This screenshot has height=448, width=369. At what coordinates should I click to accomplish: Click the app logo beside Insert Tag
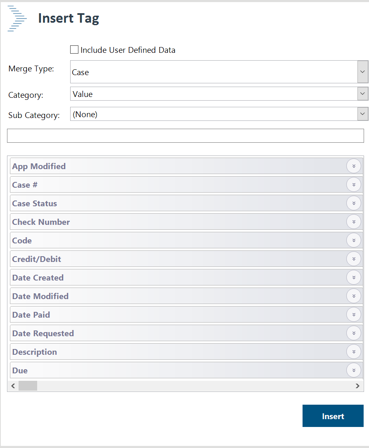pyautogui.click(x=17, y=19)
